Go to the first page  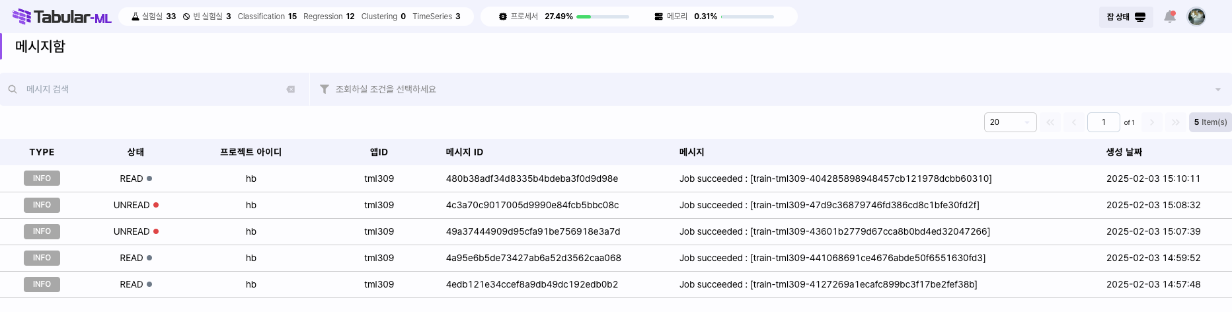coord(1050,122)
